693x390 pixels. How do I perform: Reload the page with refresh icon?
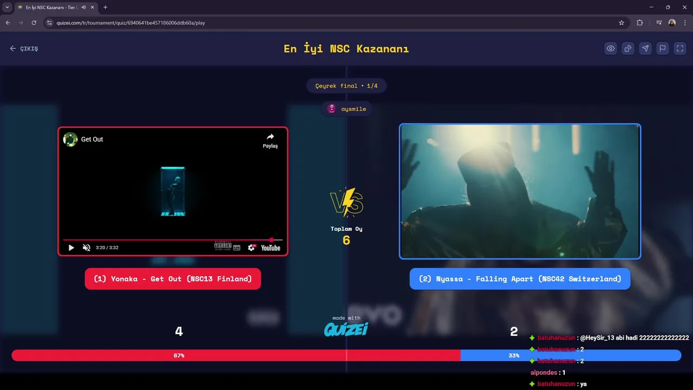(x=34, y=23)
